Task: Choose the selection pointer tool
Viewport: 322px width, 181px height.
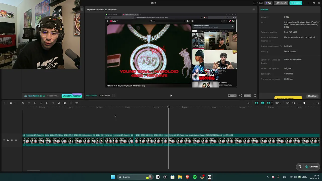Action: point(11,103)
